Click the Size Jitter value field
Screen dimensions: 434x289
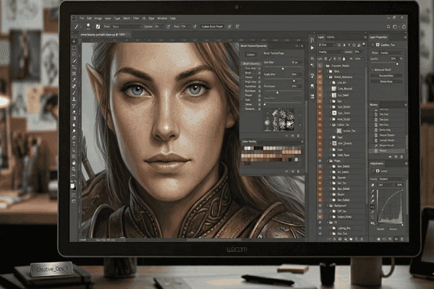point(296,63)
